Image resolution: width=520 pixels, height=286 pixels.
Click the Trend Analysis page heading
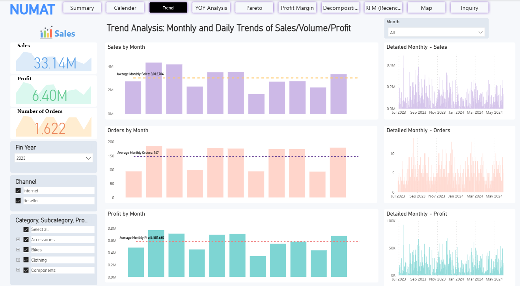229,28
